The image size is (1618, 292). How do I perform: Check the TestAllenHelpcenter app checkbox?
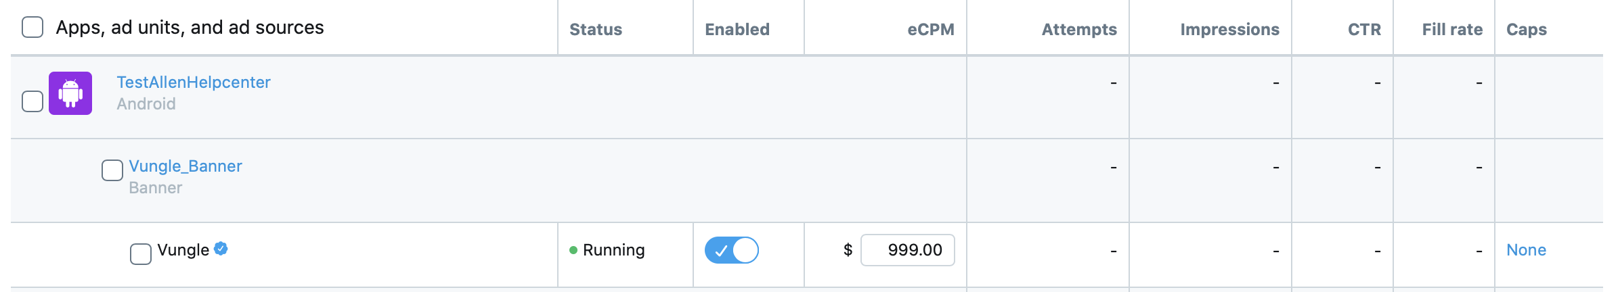(32, 101)
